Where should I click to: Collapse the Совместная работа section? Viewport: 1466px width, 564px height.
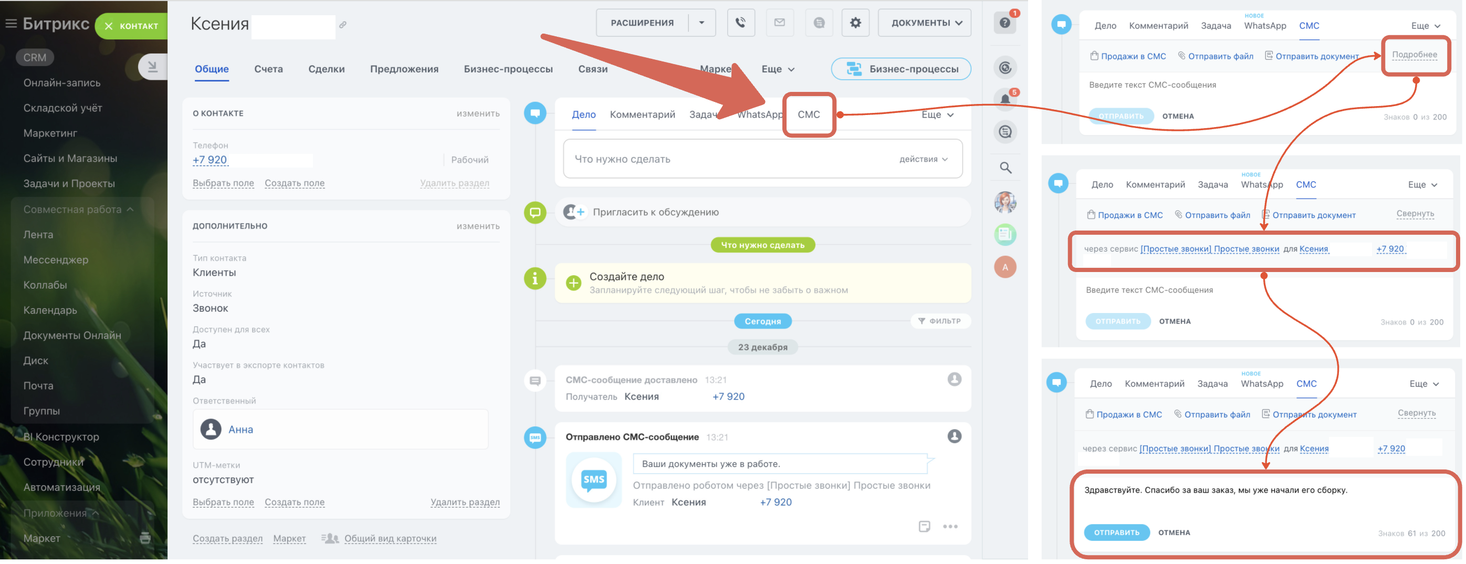click(78, 210)
